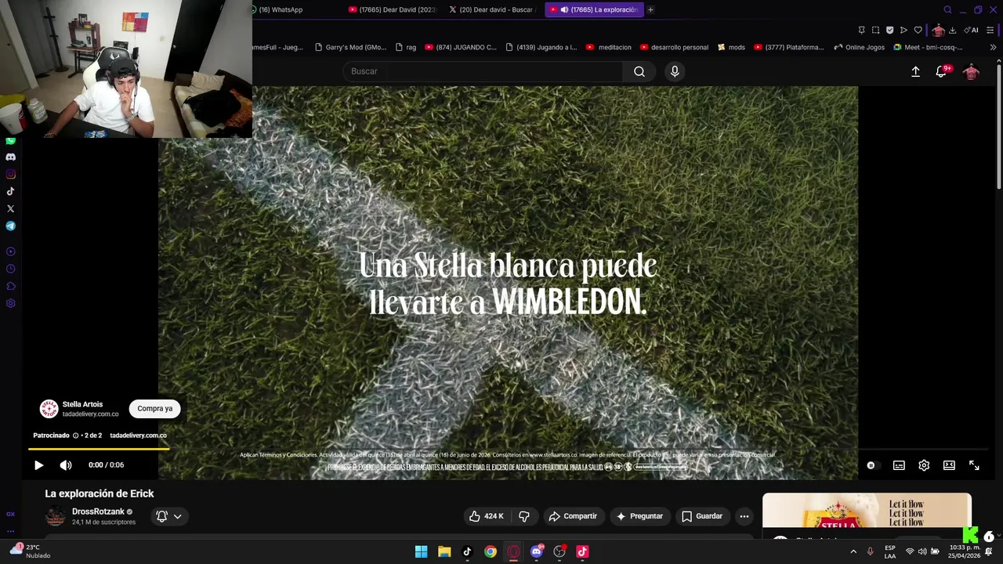Start voice search with microphone icon

click(675, 71)
